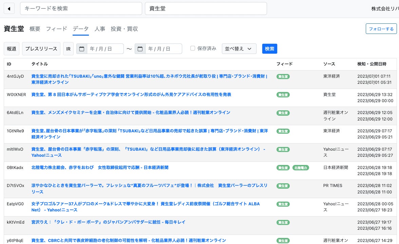Select the データ tab
Image resolution: width=399 pixels, height=244 pixels.
tap(81, 29)
